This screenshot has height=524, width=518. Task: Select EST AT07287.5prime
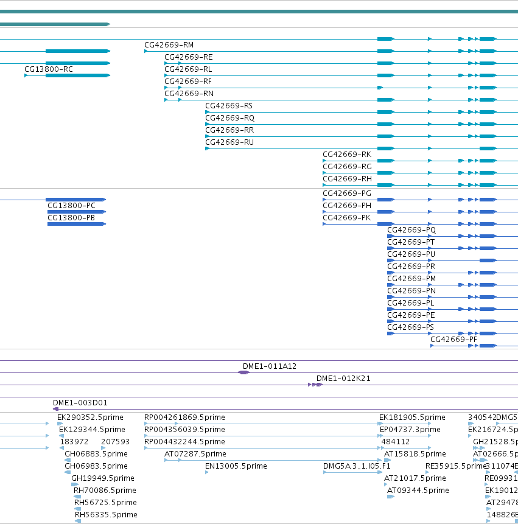tap(195, 454)
